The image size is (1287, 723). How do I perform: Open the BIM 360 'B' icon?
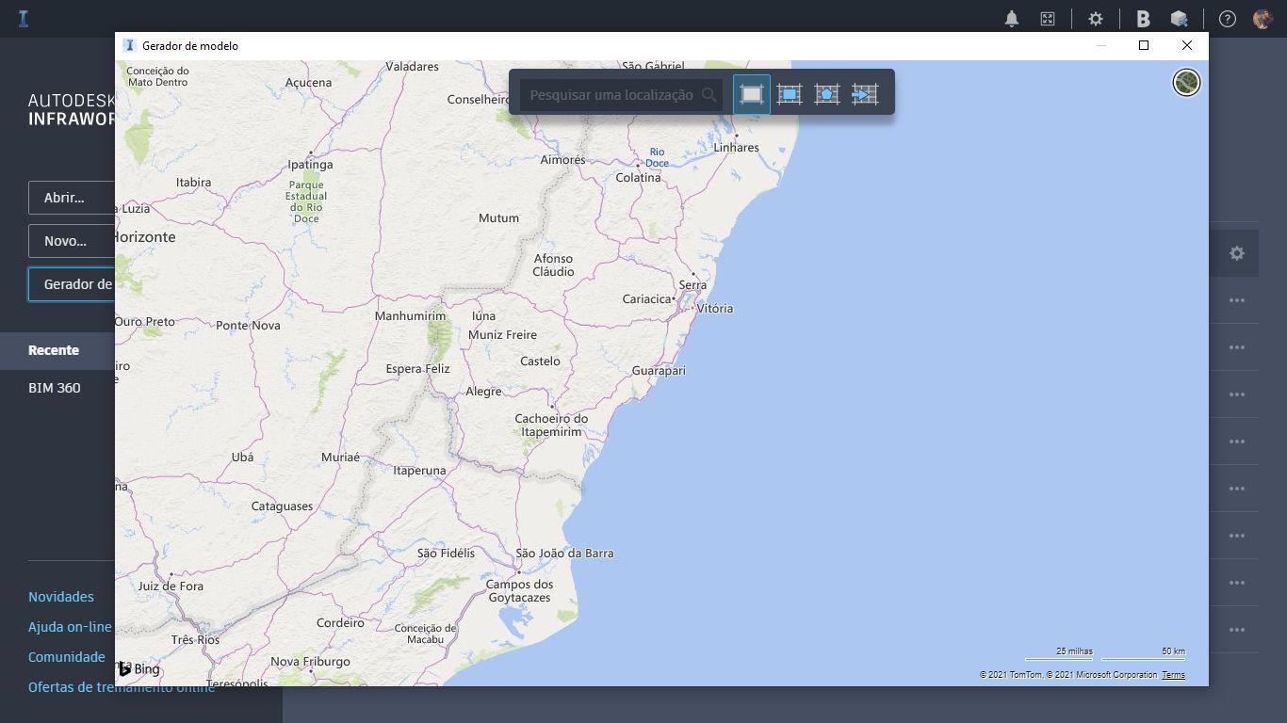1143,19
